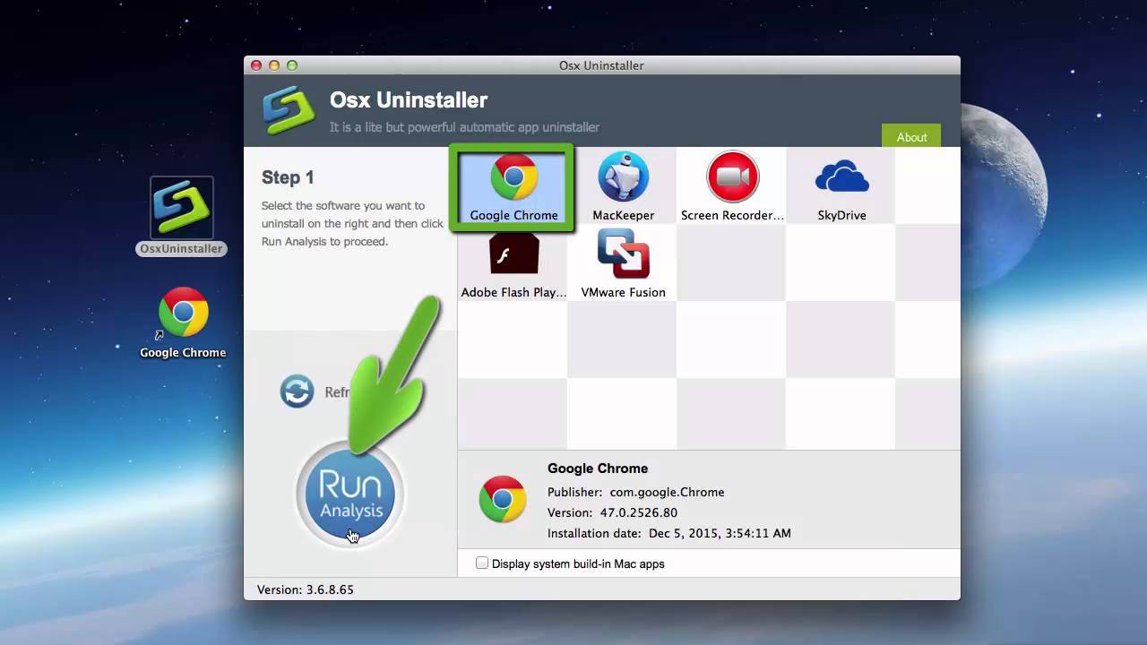The width and height of the screenshot is (1147, 645).
Task: Select the Google Chrome app in the grid
Action: click(x=513, y=186)
